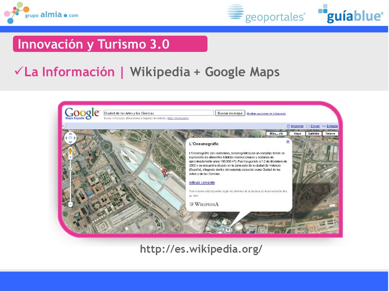The width and height of the screenshot is (389, 292).
Task: Open the Mostrar opciones de búsqueda link
Action: click(x=266, y=114)
